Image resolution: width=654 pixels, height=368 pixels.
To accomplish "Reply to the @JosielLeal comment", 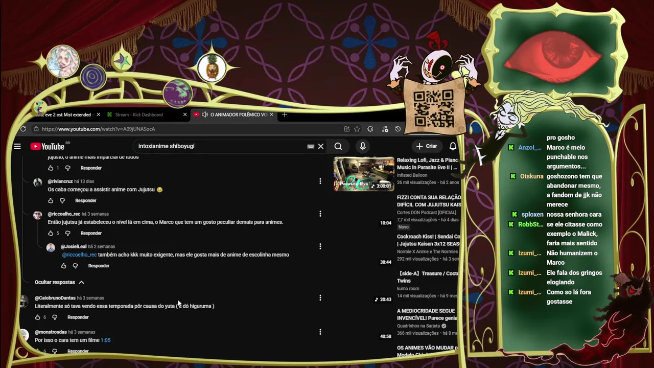I will (x=99, y=266).
